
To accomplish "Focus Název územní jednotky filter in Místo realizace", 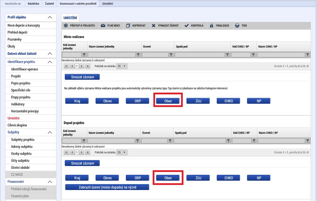I will (112, 55).
